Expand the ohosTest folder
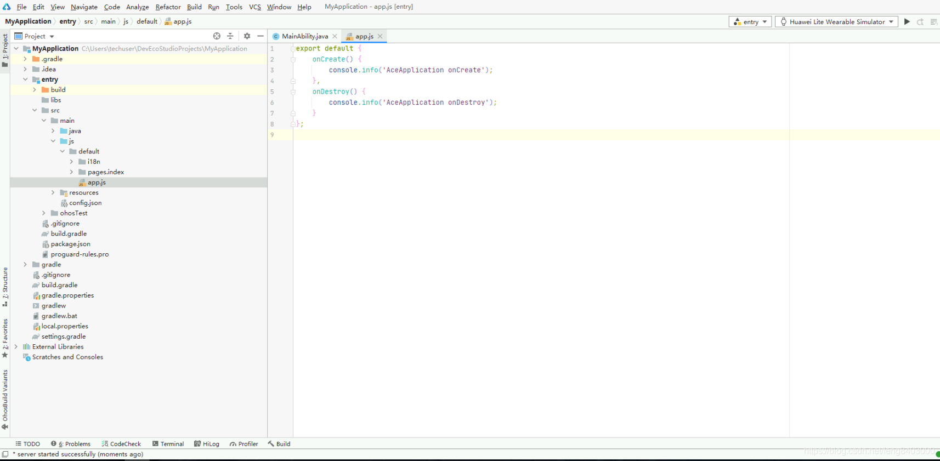 (x=44, y=213)
